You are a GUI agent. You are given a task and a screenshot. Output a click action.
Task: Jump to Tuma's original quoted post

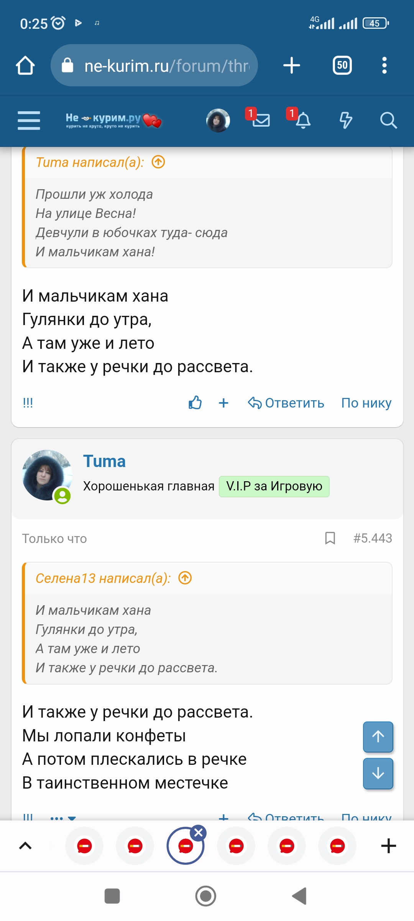(x=158, y=162)
